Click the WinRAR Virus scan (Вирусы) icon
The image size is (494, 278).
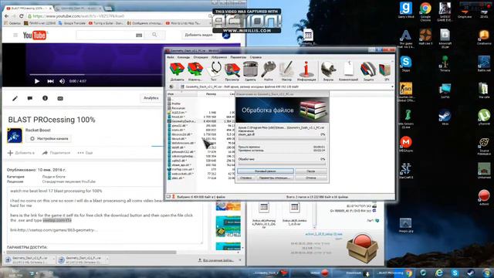[328, 71]
